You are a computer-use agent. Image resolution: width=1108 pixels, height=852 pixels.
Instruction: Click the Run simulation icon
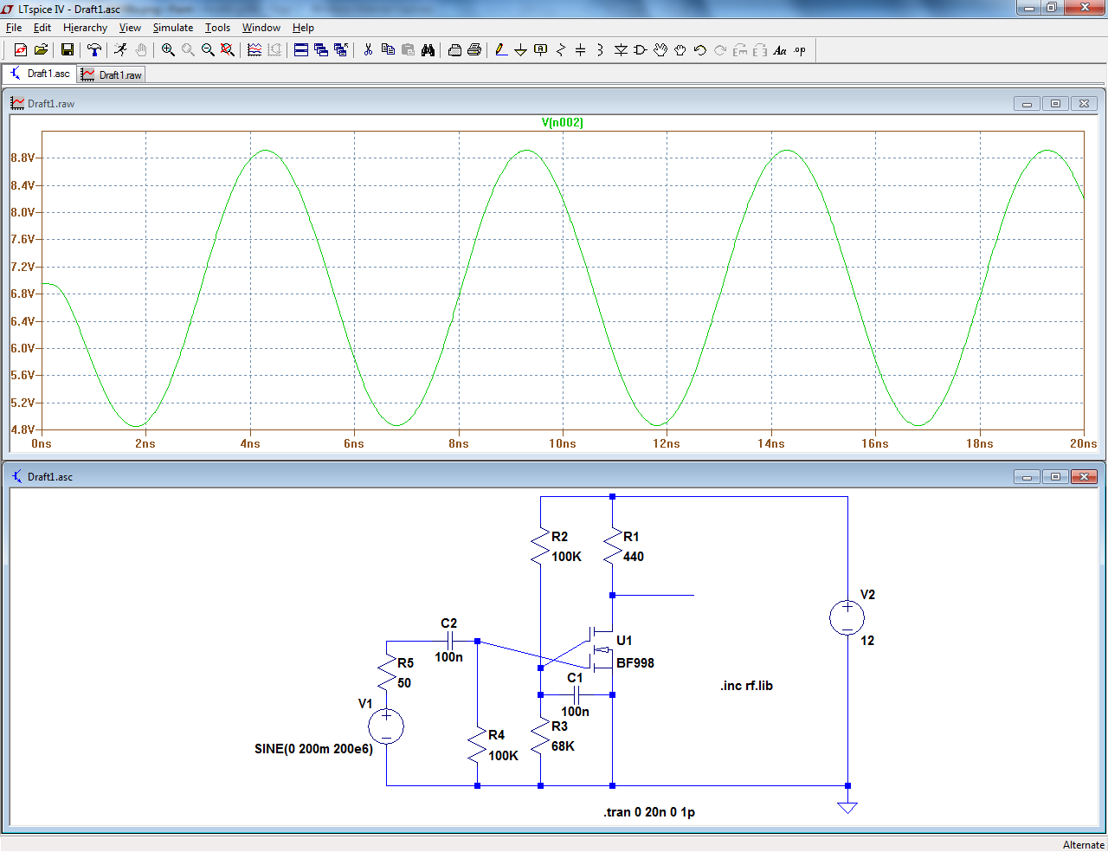coord(120,50)
